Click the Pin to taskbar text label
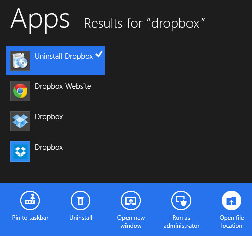The width and height of the screenshot is (252, 236). [x=30, y=218]
